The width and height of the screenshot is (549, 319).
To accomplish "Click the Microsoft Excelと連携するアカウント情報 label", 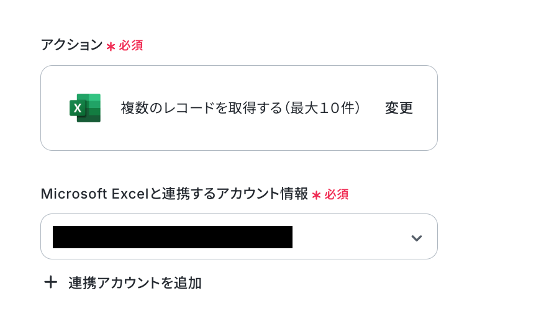I will [175, 194].
